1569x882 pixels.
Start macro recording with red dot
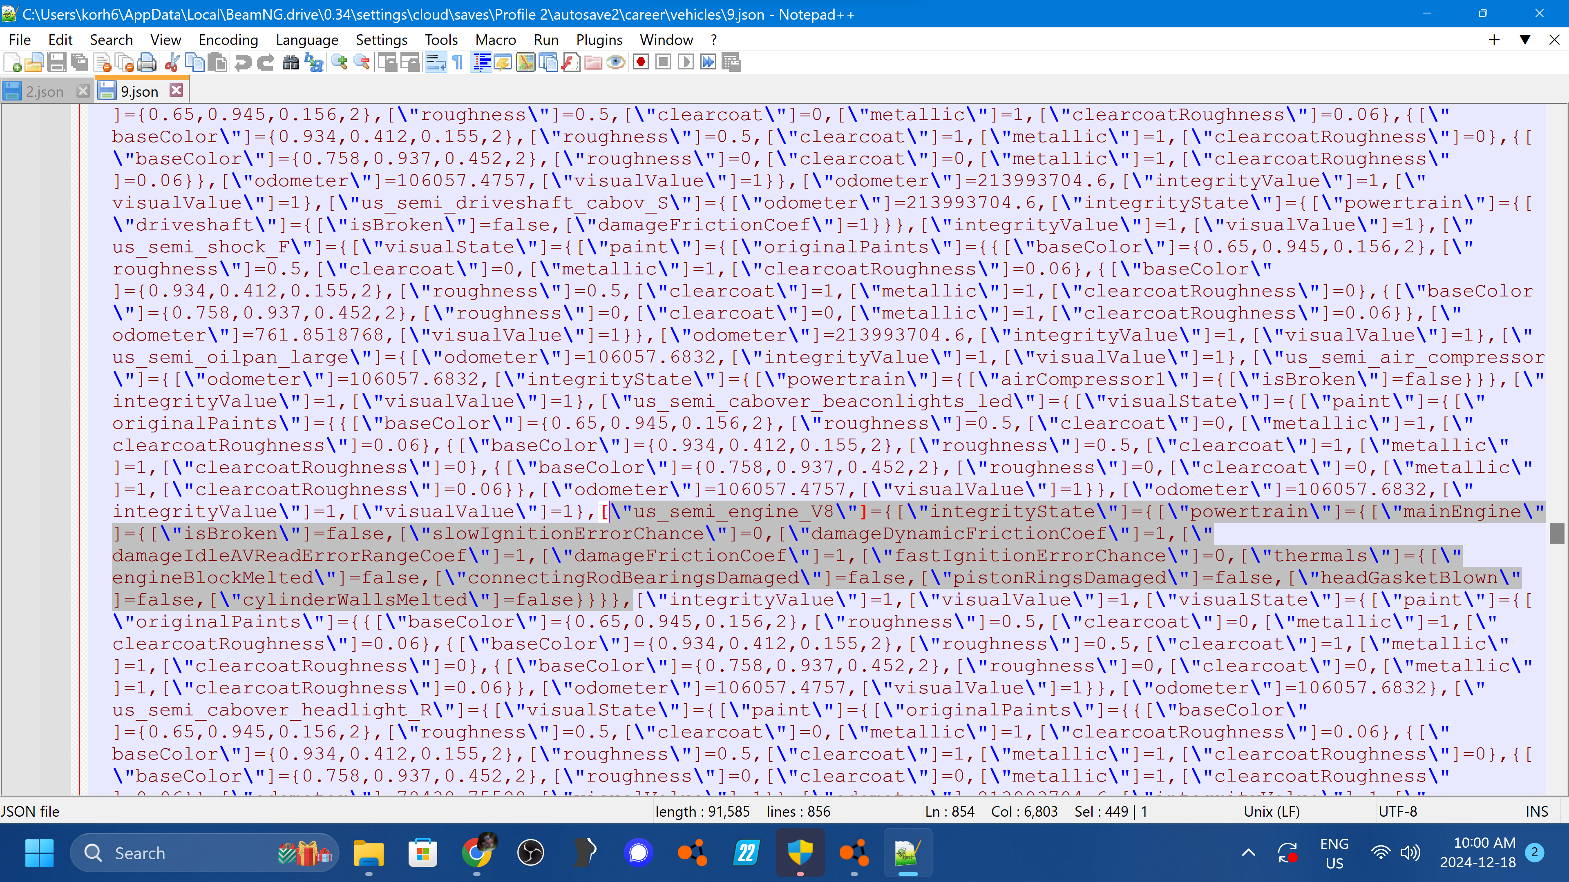(x=641, y=62)
